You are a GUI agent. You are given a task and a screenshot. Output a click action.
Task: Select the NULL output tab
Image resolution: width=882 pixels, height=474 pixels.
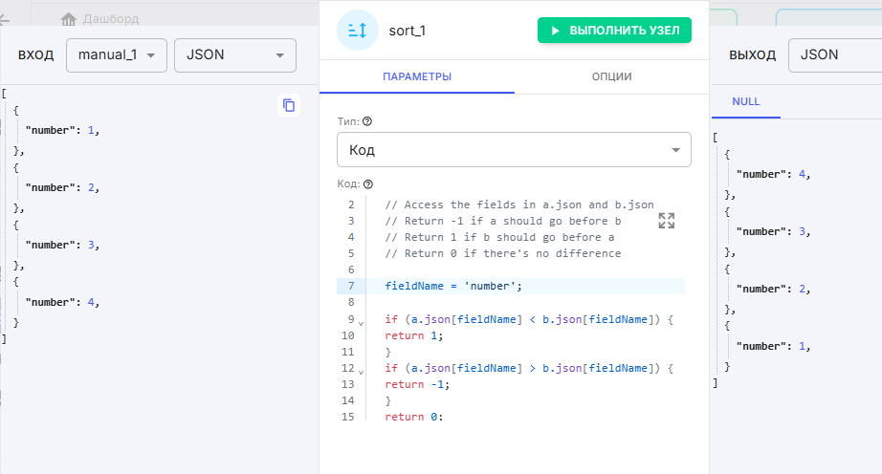click(x=746, y=101)
